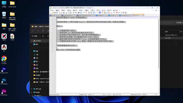Click the Print icon in Notepad++ toolbar
The width and height of the screenshot is (183, 103).
pos(64,13)
